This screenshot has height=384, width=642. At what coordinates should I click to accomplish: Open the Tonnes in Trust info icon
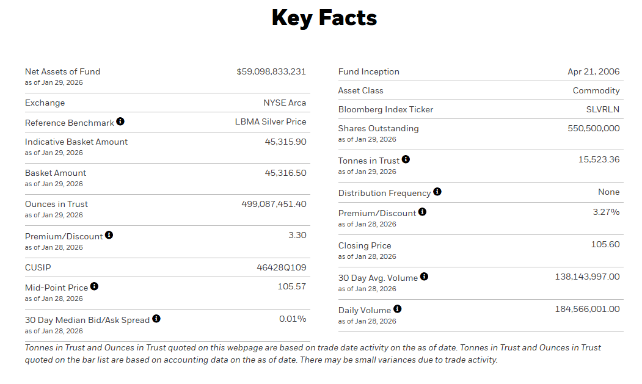click(406, 159)
